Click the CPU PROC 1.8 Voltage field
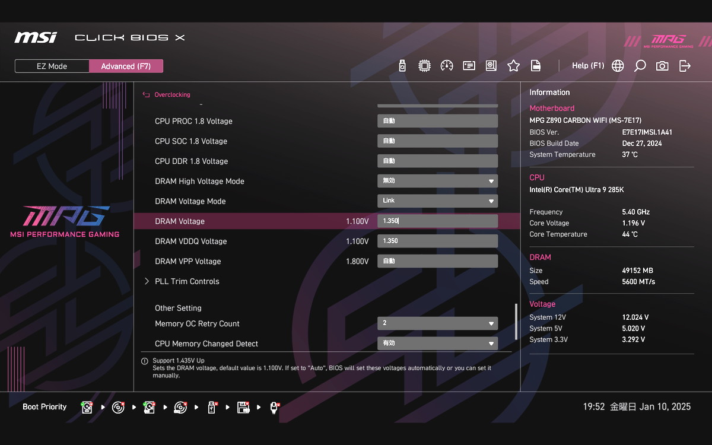Image resolution: width=712 pixels, height=445 pixels. (438, 121)
